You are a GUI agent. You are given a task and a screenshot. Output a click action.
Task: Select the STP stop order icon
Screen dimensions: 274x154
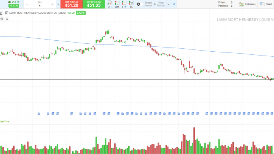tap(124, 4)
